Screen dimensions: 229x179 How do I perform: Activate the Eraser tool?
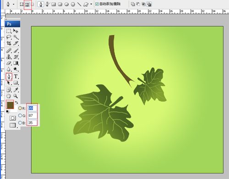point(9,63)
